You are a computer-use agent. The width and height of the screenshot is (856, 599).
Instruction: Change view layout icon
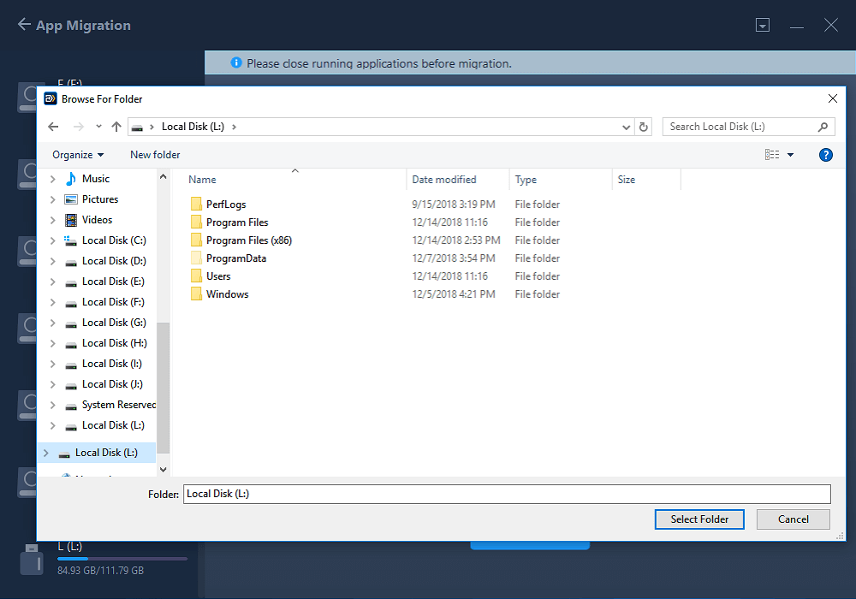[772, 155]
